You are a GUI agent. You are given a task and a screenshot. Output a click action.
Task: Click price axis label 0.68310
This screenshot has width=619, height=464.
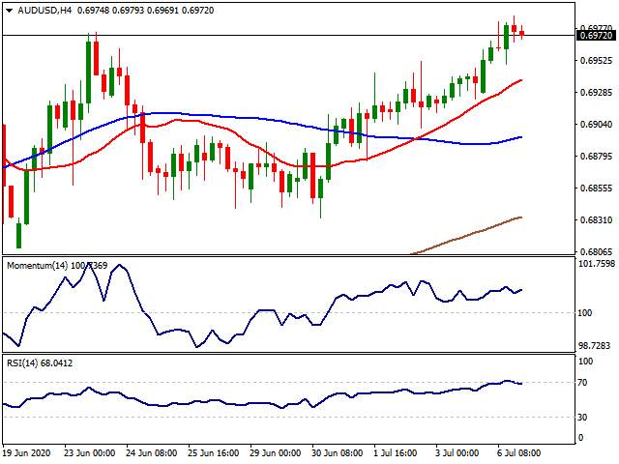[596, 219]
